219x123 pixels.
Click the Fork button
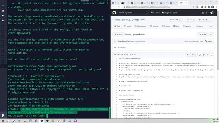[191, 20]
